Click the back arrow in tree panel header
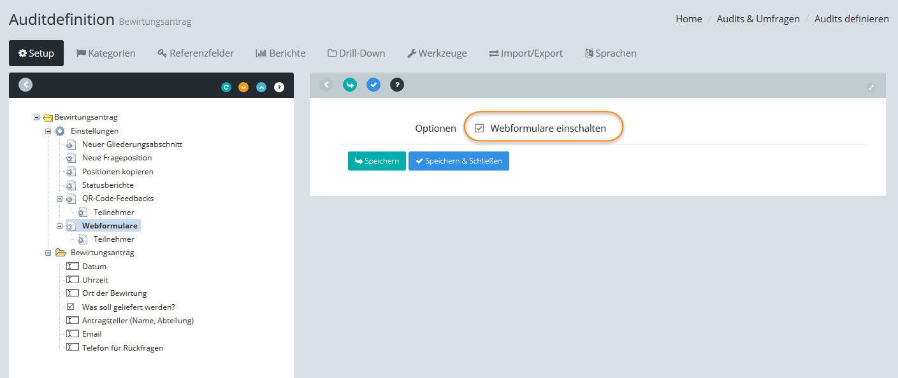The width and height of the screenshot is (898, 378). tap(25, 85)
